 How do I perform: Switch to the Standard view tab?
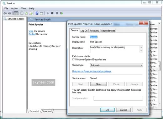[x=47, y=111]
